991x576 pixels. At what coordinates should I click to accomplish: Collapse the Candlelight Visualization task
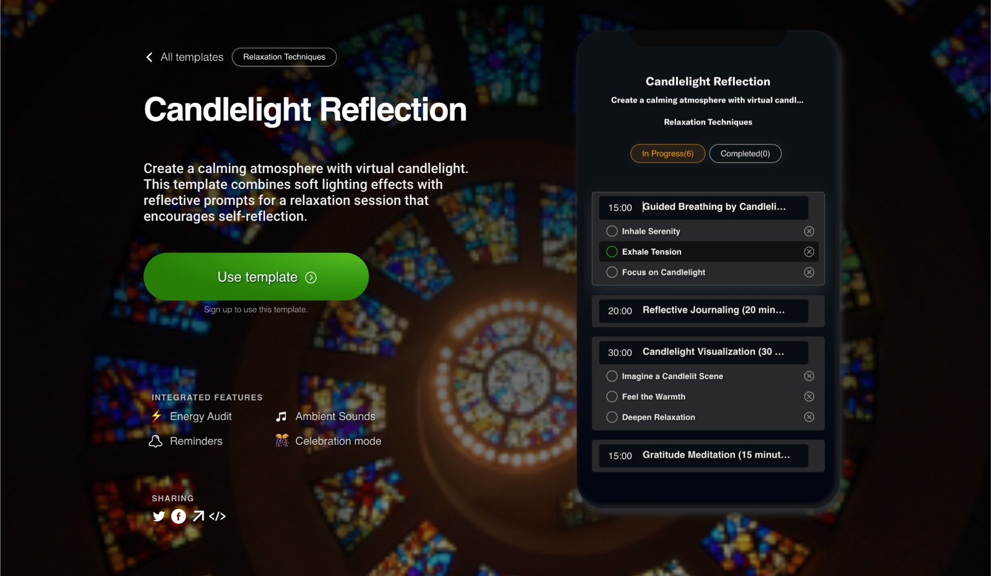click(x=704, y=353)
